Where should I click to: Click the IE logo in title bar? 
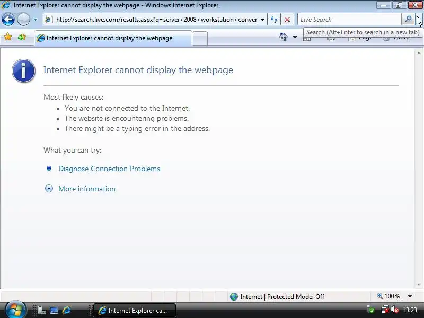6,5
